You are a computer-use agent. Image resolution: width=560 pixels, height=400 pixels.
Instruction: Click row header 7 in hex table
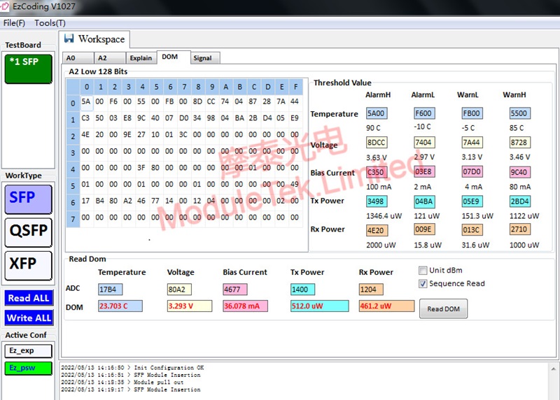coord(73,219)
